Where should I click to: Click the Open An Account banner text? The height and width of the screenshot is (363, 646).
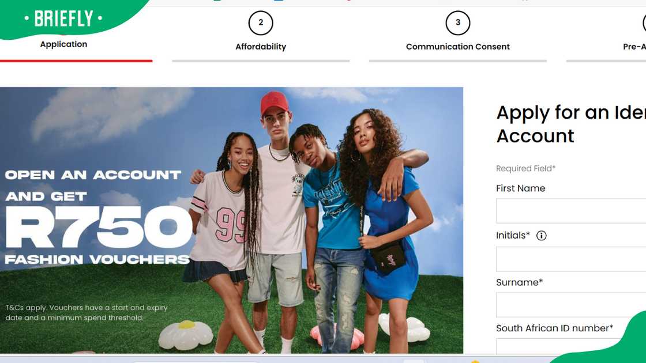point(93,175)
